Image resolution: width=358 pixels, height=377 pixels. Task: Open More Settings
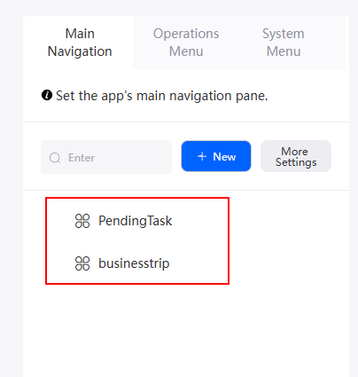pos(296,156)
